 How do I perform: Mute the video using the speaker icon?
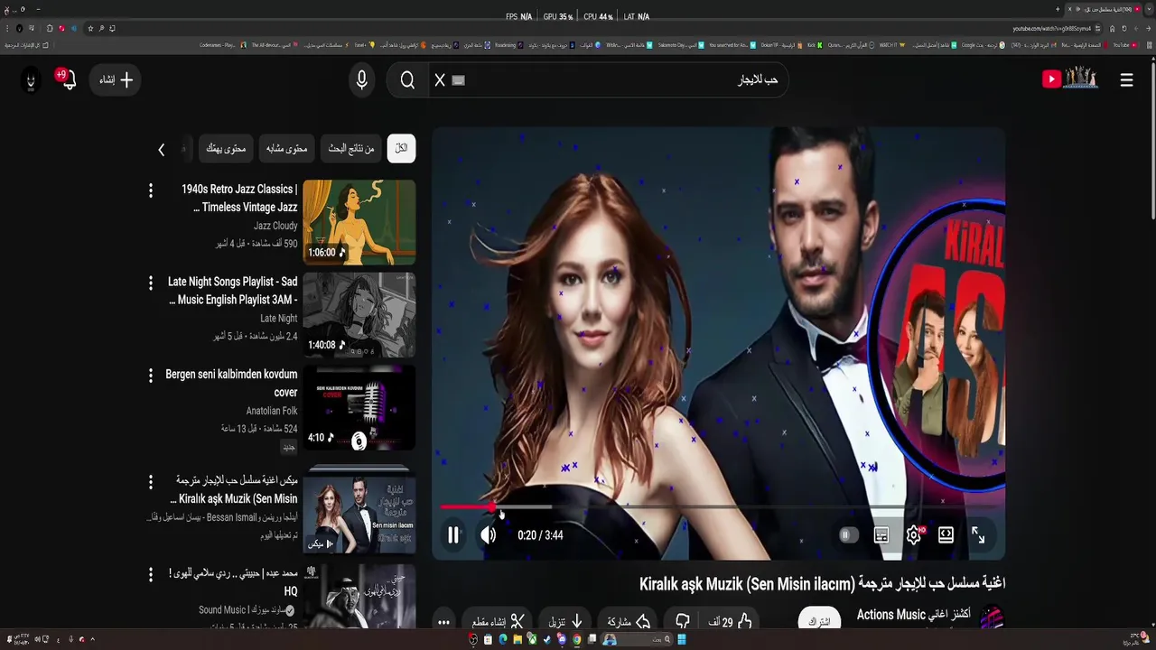[x=489, y=535]
